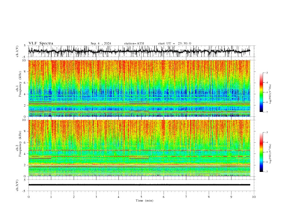Screen dimensions: 286x221
Task: Click the "ch.3(V)" waveform axis label
Action: (17, 185)
